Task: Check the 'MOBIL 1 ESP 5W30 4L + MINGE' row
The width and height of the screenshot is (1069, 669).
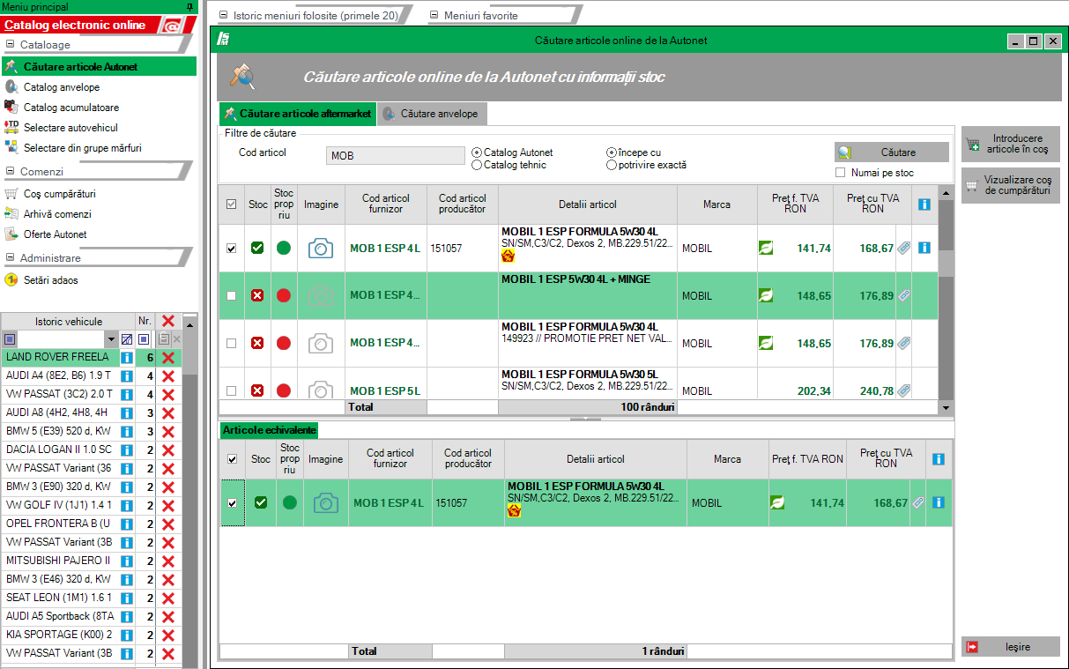Action: point(231,296)
